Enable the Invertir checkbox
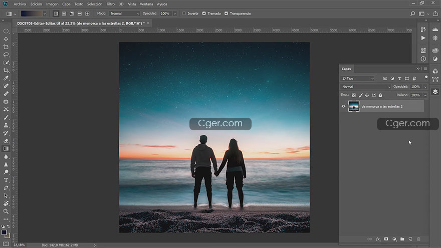This screenshot has height=248, width=441. [184, 14]
